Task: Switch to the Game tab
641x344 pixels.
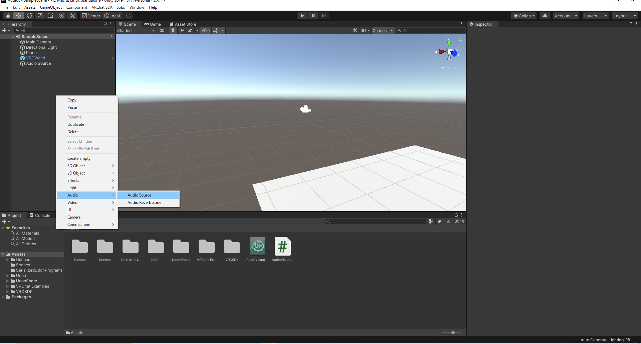Action: click(153, 24)
